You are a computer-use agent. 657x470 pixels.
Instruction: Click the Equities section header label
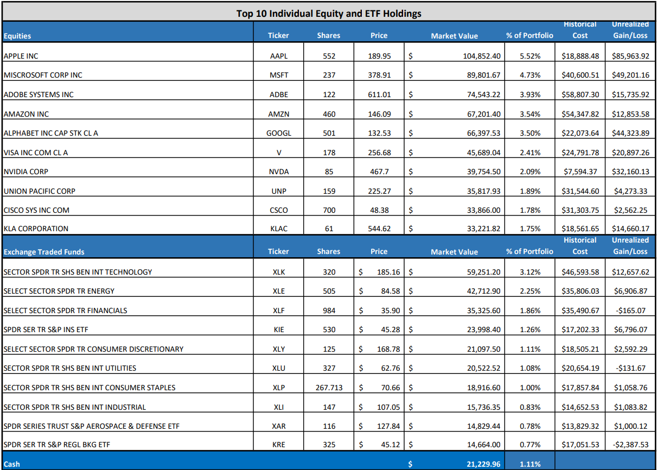pyautogui.click(x=17, y=36)
